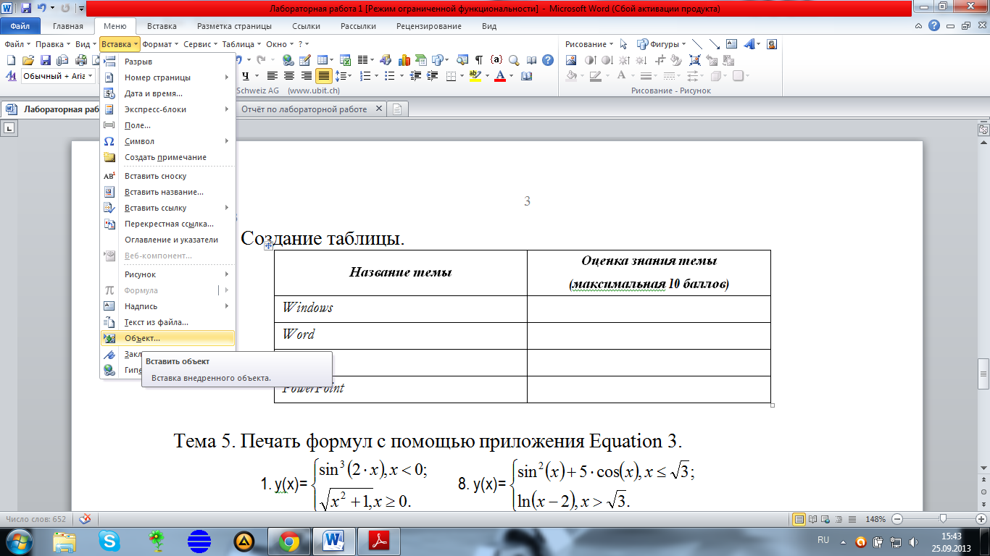Viewport: 990px width, 556px height.
Task: Click the crop picture icon
Action: 661,61
